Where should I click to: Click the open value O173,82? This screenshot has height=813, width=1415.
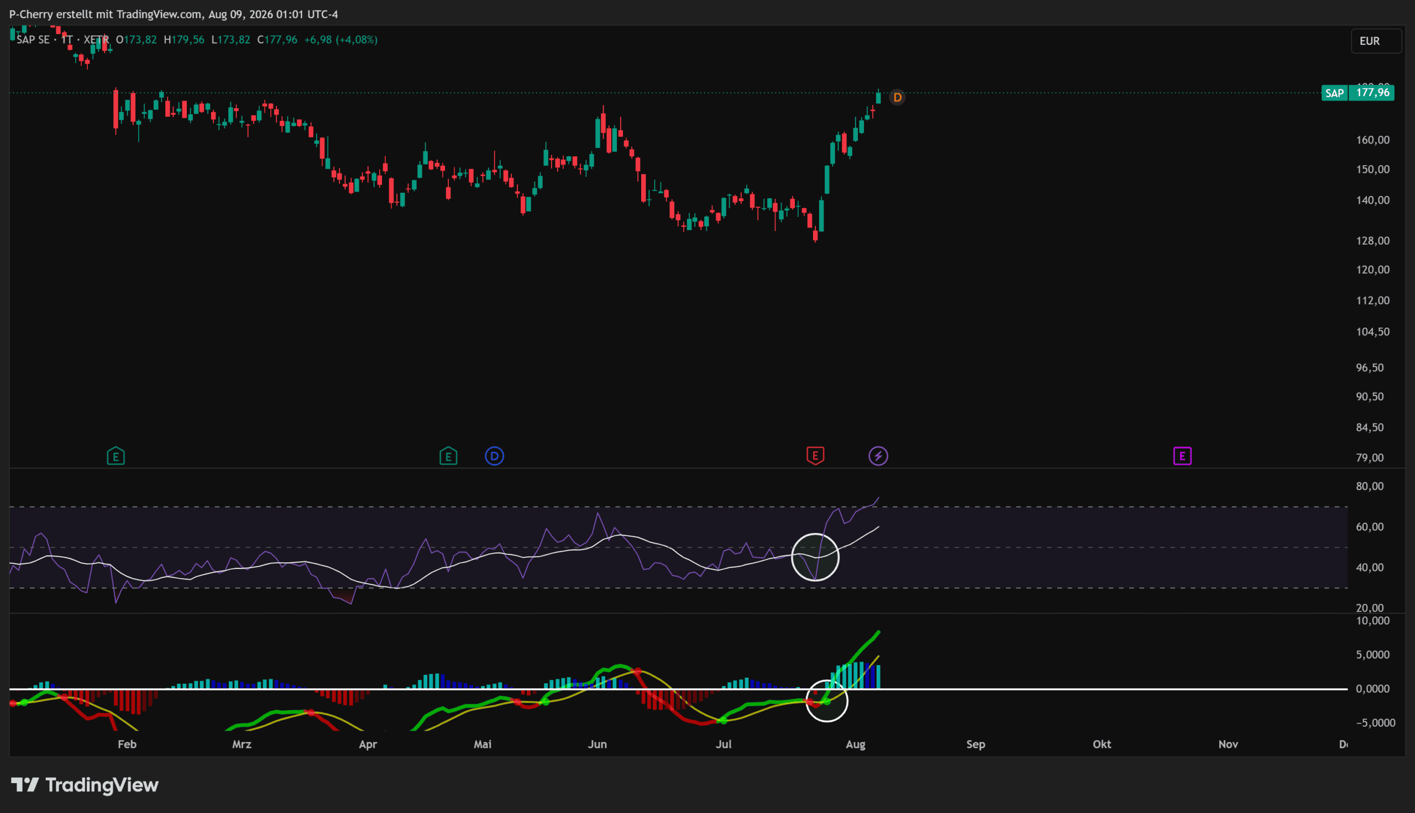pos(137,40)
